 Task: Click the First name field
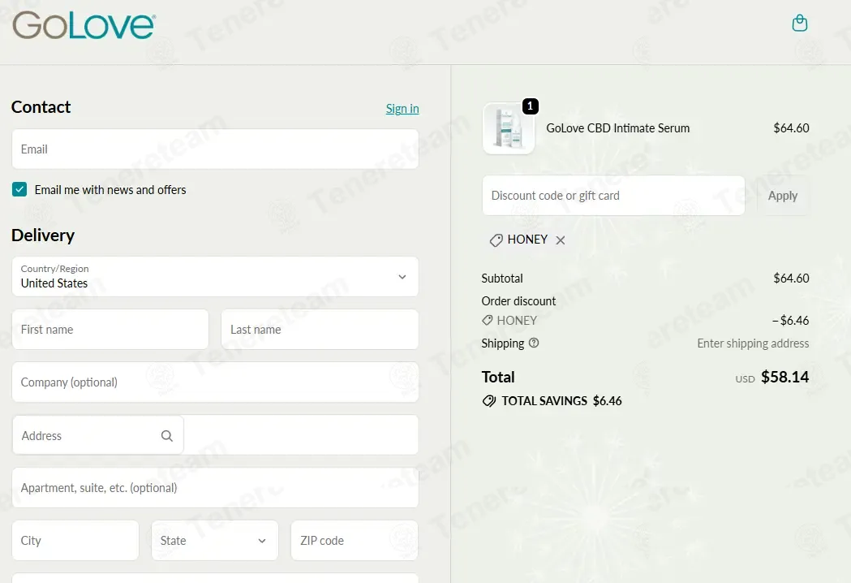point(110,330)
